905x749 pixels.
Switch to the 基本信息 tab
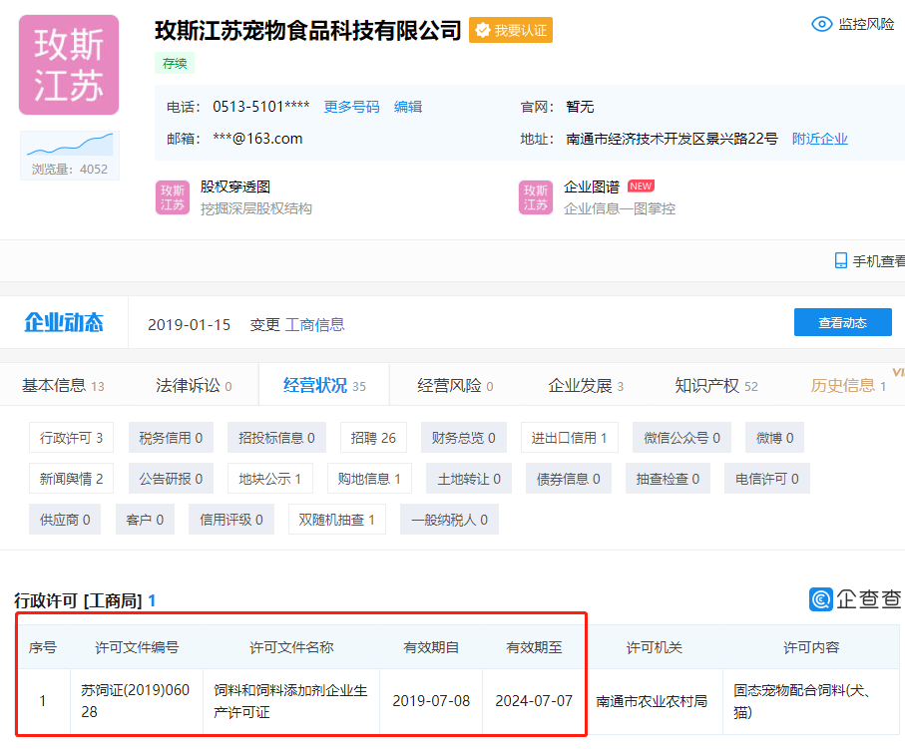pos(63,385)
